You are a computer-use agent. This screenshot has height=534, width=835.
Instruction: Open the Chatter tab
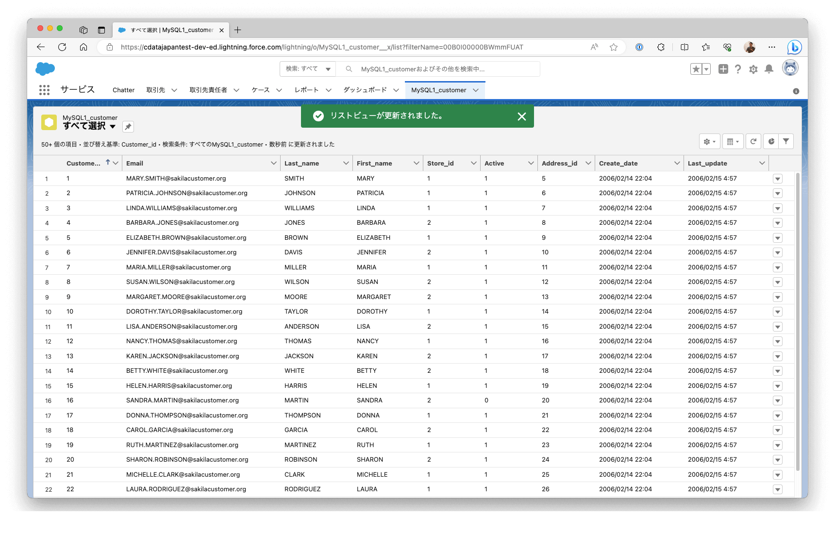tap(123, 90)
